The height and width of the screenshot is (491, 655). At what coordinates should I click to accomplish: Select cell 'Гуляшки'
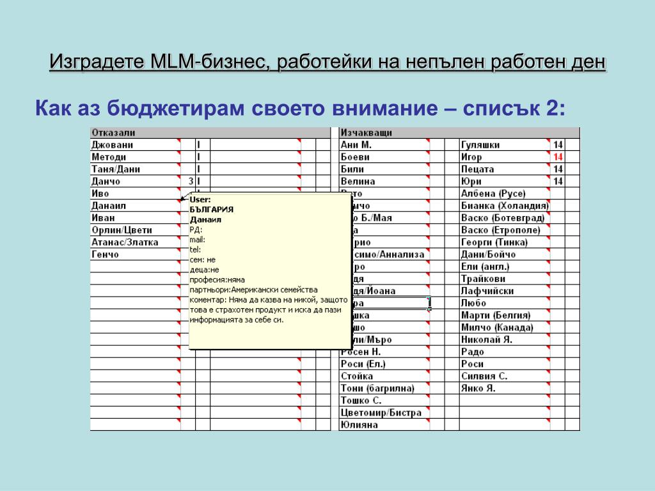click(505, 145)
